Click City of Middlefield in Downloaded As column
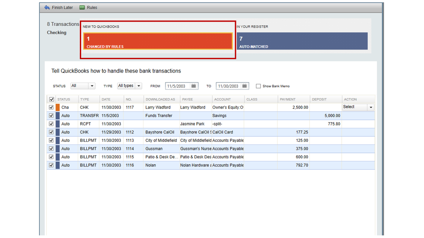 tap(161, 140)
